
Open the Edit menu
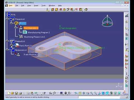[x=23, y=6]
